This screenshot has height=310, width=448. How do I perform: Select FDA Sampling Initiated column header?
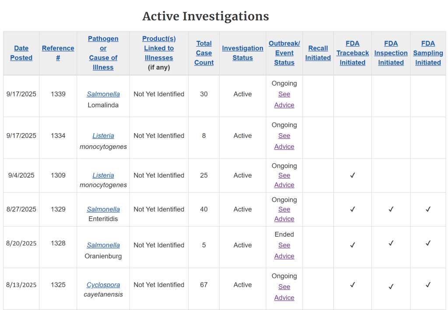click(x=428, y=53)
